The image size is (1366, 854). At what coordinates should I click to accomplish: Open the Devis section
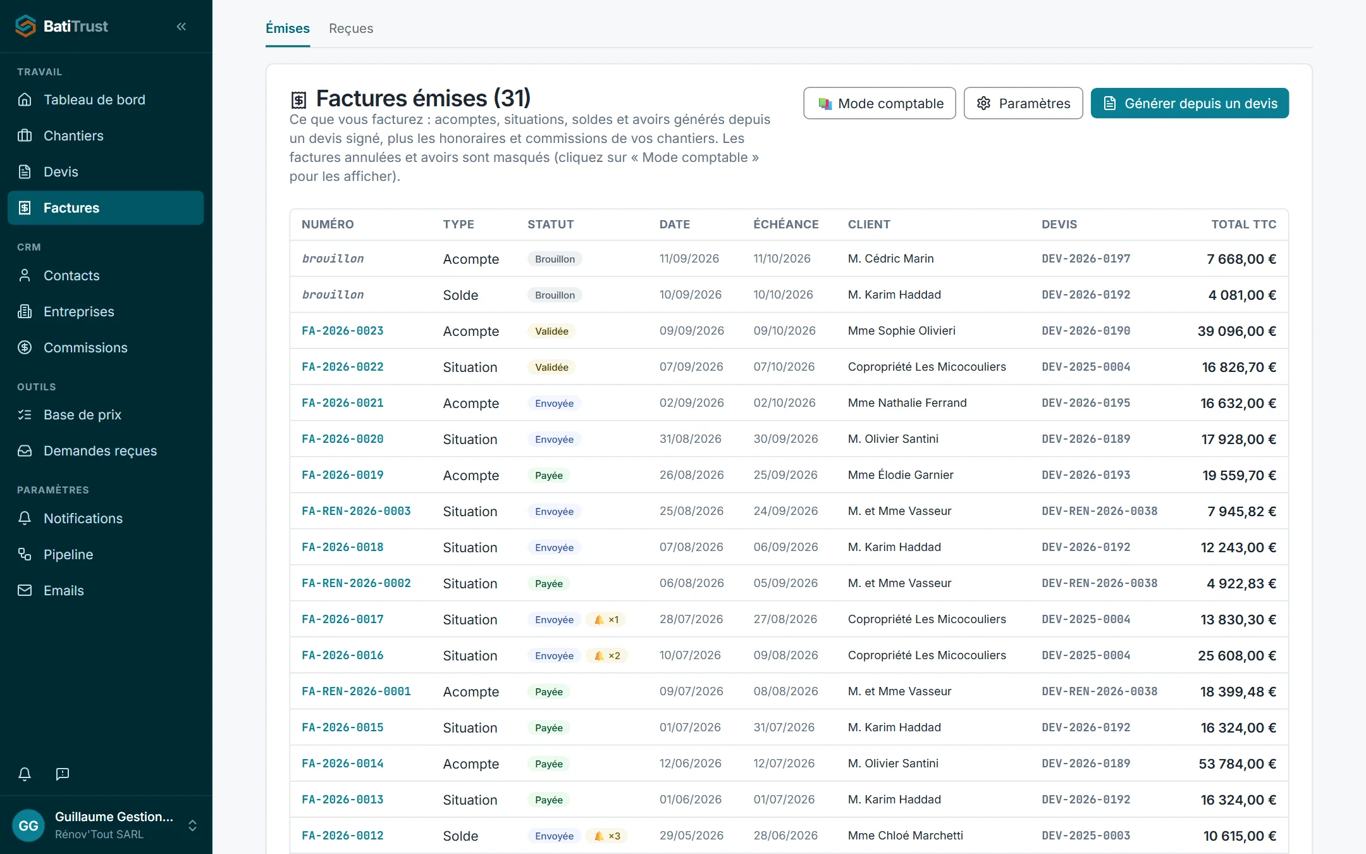[106, 172]
